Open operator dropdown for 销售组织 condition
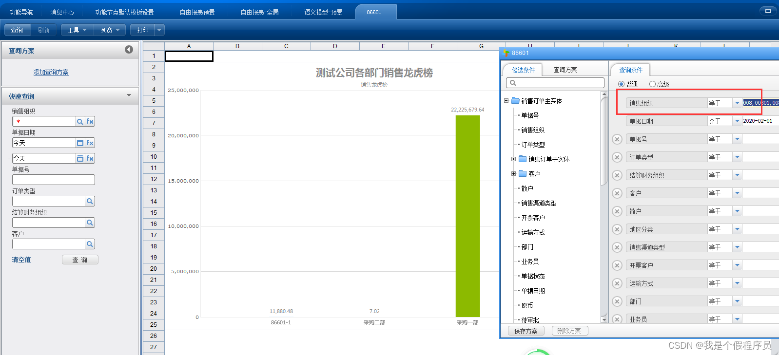Viewport: 779px width, 355px height. [x=737, y=103]
